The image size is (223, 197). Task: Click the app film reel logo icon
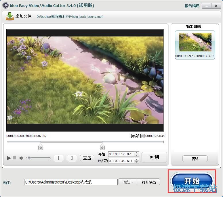[x=5, y=5]
